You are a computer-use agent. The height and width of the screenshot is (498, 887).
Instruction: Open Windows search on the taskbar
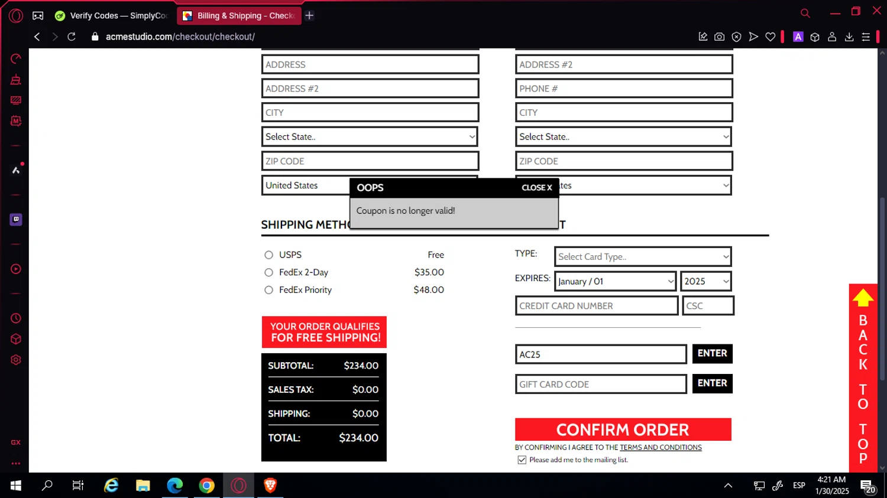coord(47,486)
